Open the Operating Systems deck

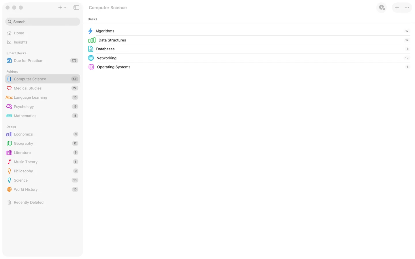tap(249, 67)
